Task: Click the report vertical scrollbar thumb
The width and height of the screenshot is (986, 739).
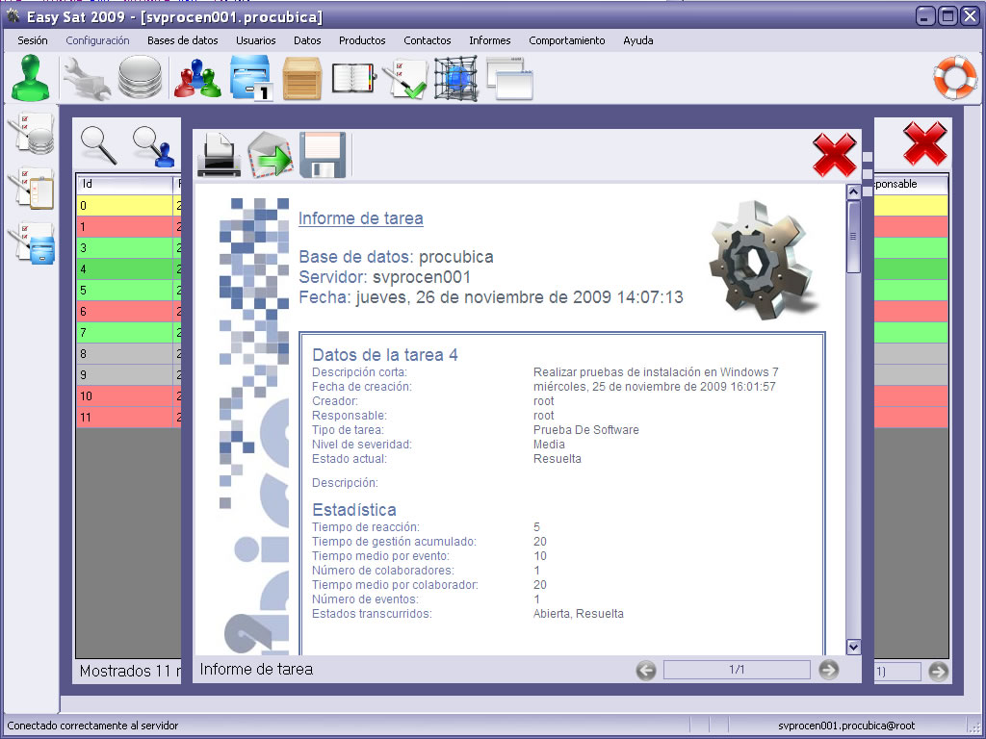Action: 853,237
